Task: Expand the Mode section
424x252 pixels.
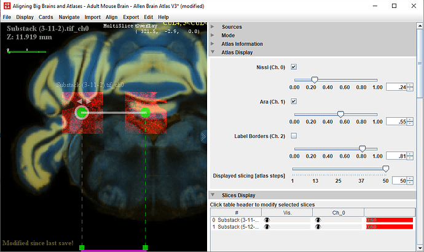Action: 213,36
